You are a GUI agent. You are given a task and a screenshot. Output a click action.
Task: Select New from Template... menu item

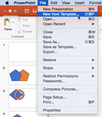click(68, 14)
